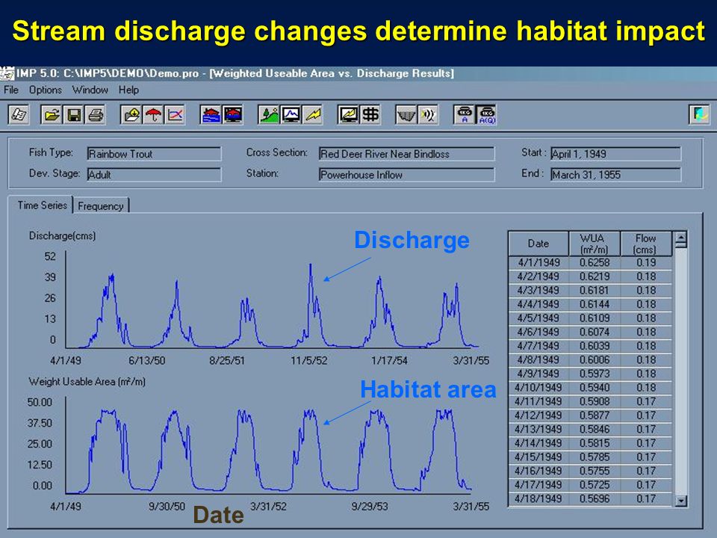Click the Fish Type field showing Rainbow Trout

click(x=154, y=154)
